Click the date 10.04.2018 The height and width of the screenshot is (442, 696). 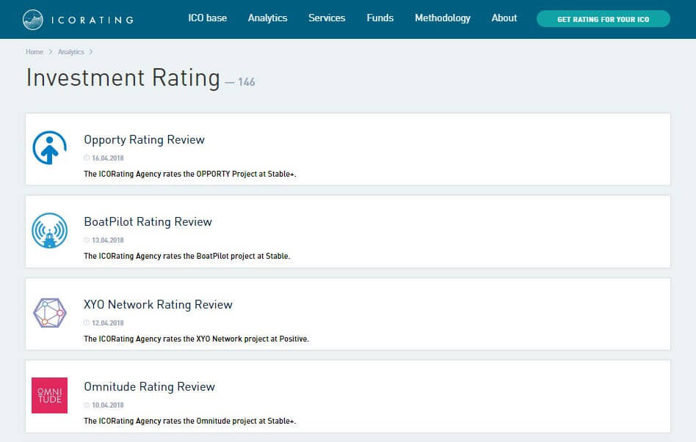tap(108, 405)
